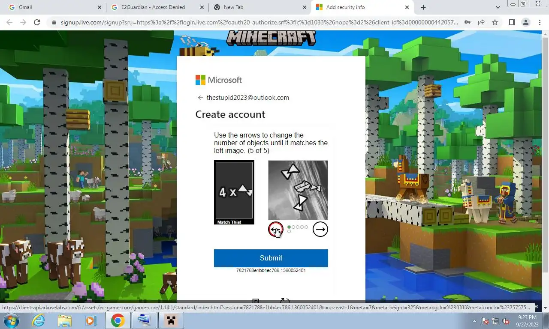Click the Microsoft logo
Viewport: 549px width, 329px height.
click(x=219, y=80)
